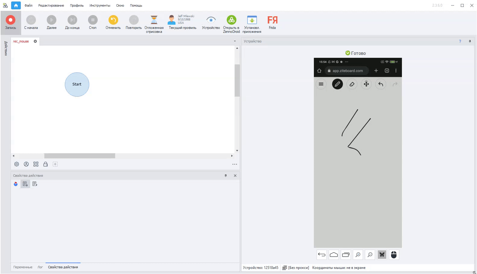Open the Текущий профиль profile panel

point(182,23)
